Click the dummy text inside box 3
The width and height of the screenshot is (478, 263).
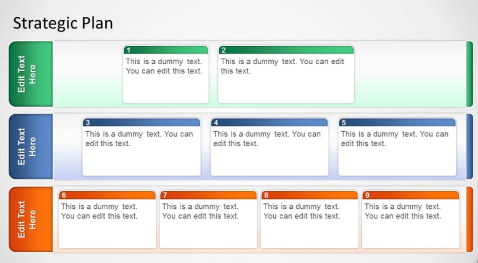pyautogui.click(x=139, y=139)
